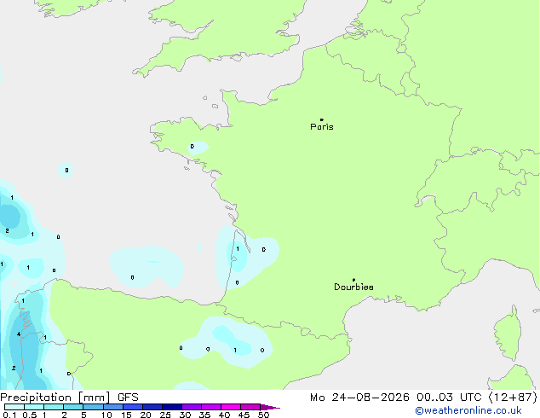Image resolution: width=540 pixels, height=418 pixels.
Task: Click the 30 mm purple legend swatch
Action: coord(192,407)
